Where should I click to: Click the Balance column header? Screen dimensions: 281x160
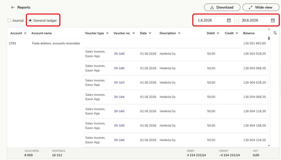coord(249,33)
